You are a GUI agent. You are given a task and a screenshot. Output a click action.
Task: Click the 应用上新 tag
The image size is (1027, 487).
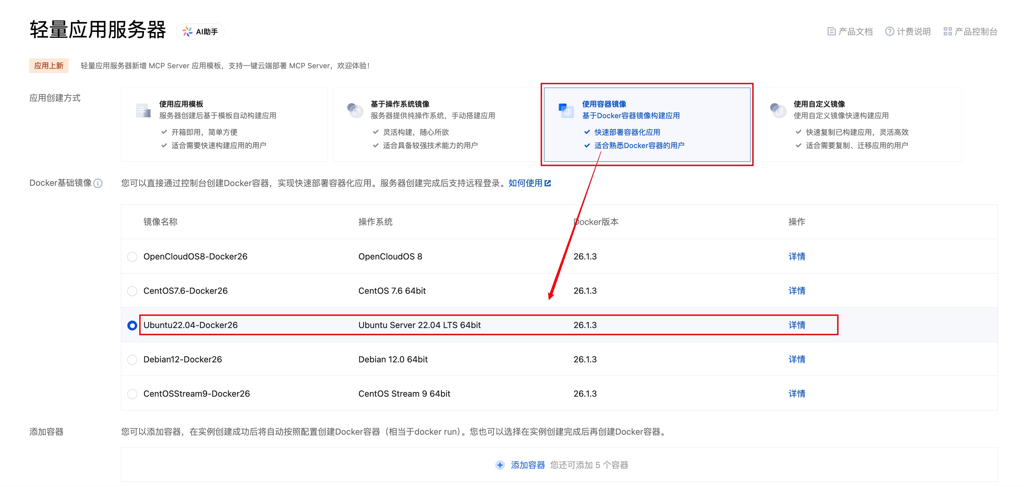coord(49,66)
